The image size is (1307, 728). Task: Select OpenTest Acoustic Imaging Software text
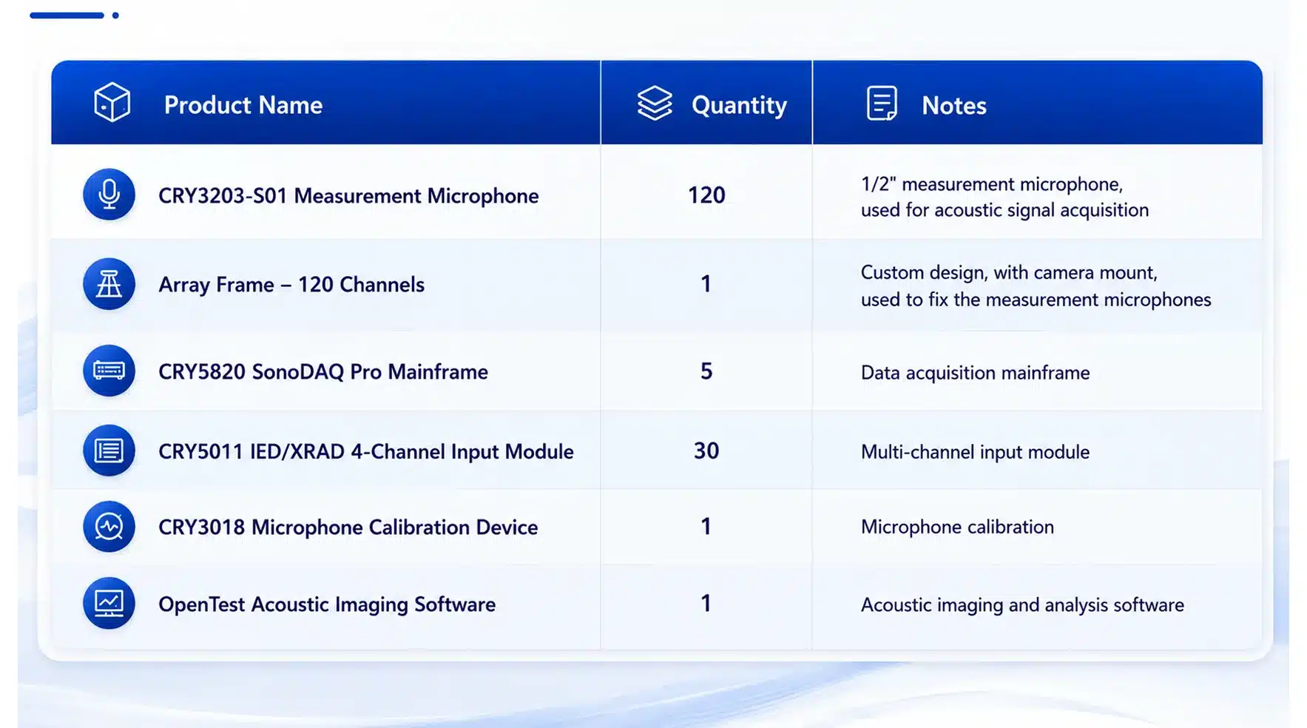327,604
